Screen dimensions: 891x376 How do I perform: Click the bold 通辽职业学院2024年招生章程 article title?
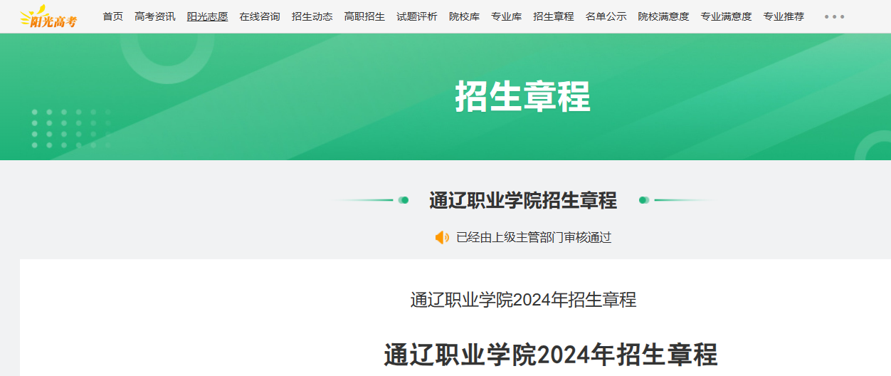coord(551,354)
